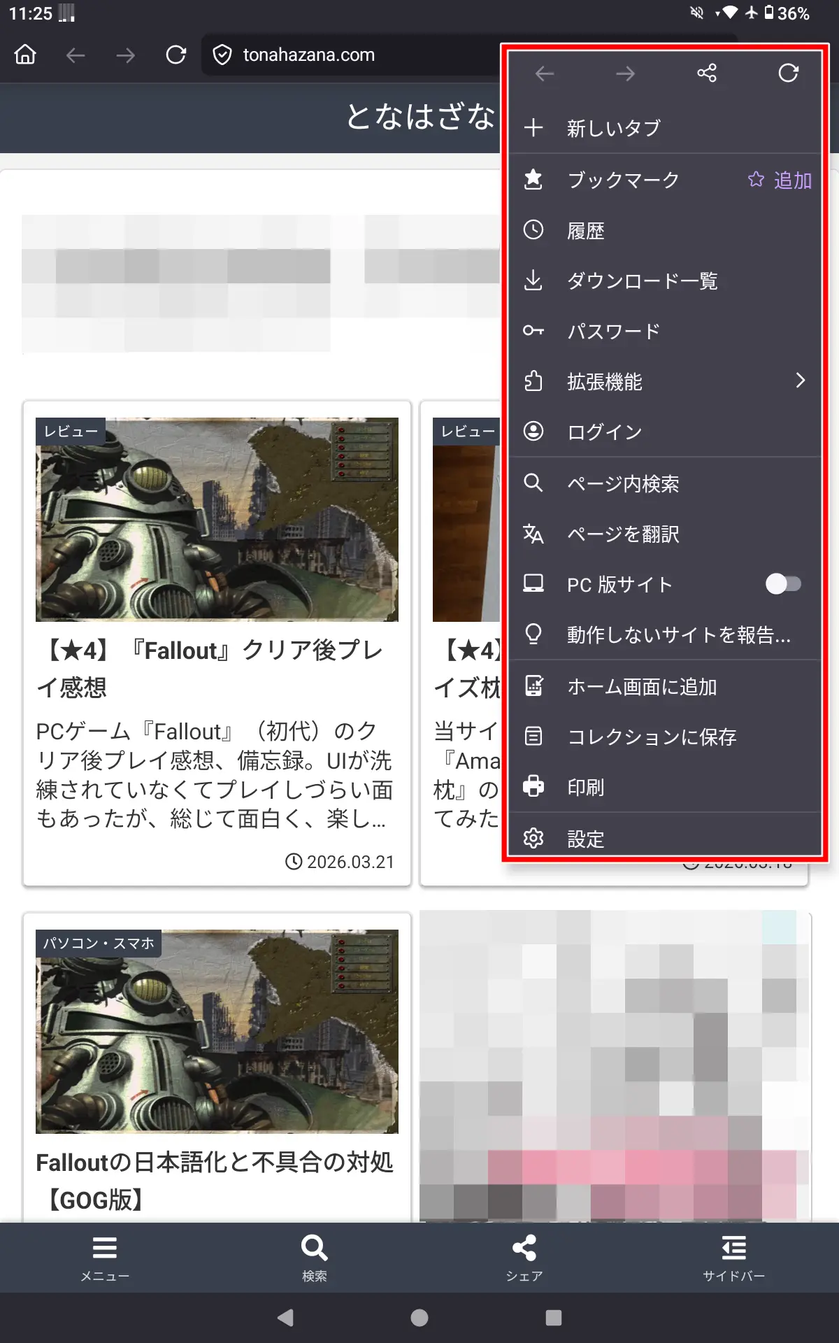Tap the share icon in the menu header
Image resolution: width=839 pixels, height=1343 pixels.
click(x=706, y=73)
